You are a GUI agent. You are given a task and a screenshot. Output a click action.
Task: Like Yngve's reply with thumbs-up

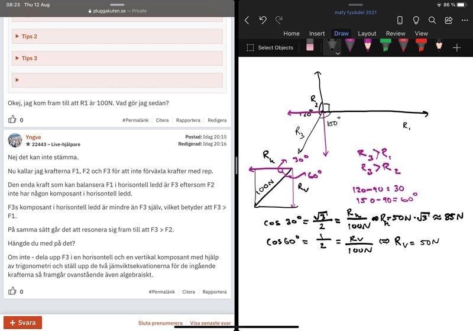pyautogui.click(x=12, y=291)
